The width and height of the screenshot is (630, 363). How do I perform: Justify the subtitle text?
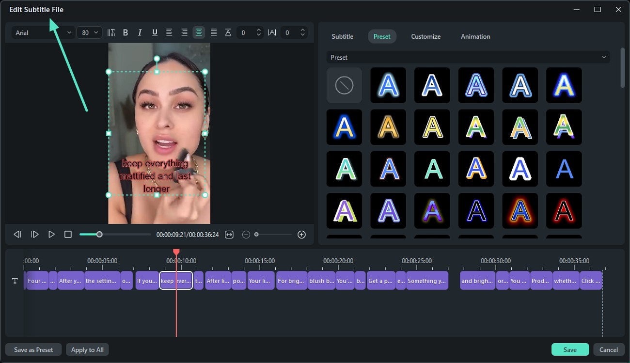pos(213,32)
